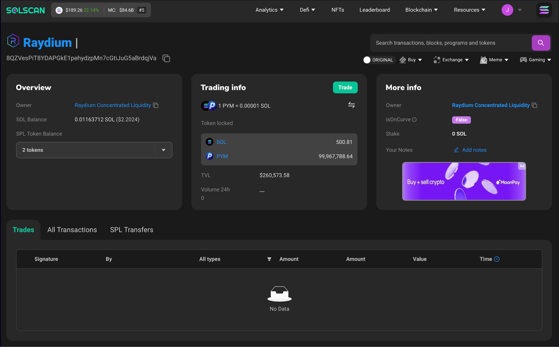The width and height of the screenshot is (559, 347).
Task: Switch to the All Transactions tab
Action: coord(72,230)
